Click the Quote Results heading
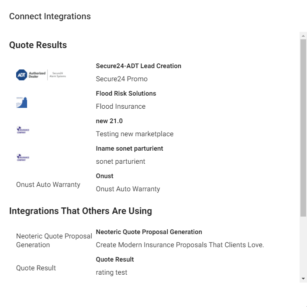The image size is (307, 307). (38, 45)
